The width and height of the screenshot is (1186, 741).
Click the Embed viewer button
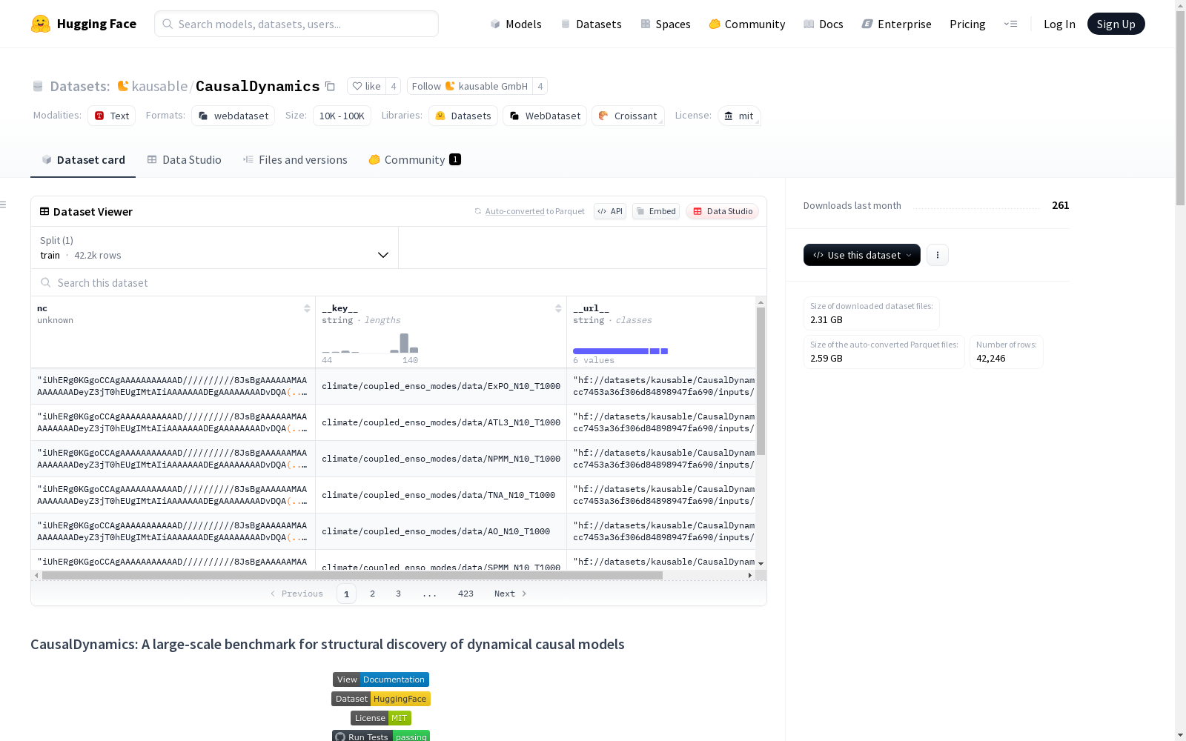(656, 211)
